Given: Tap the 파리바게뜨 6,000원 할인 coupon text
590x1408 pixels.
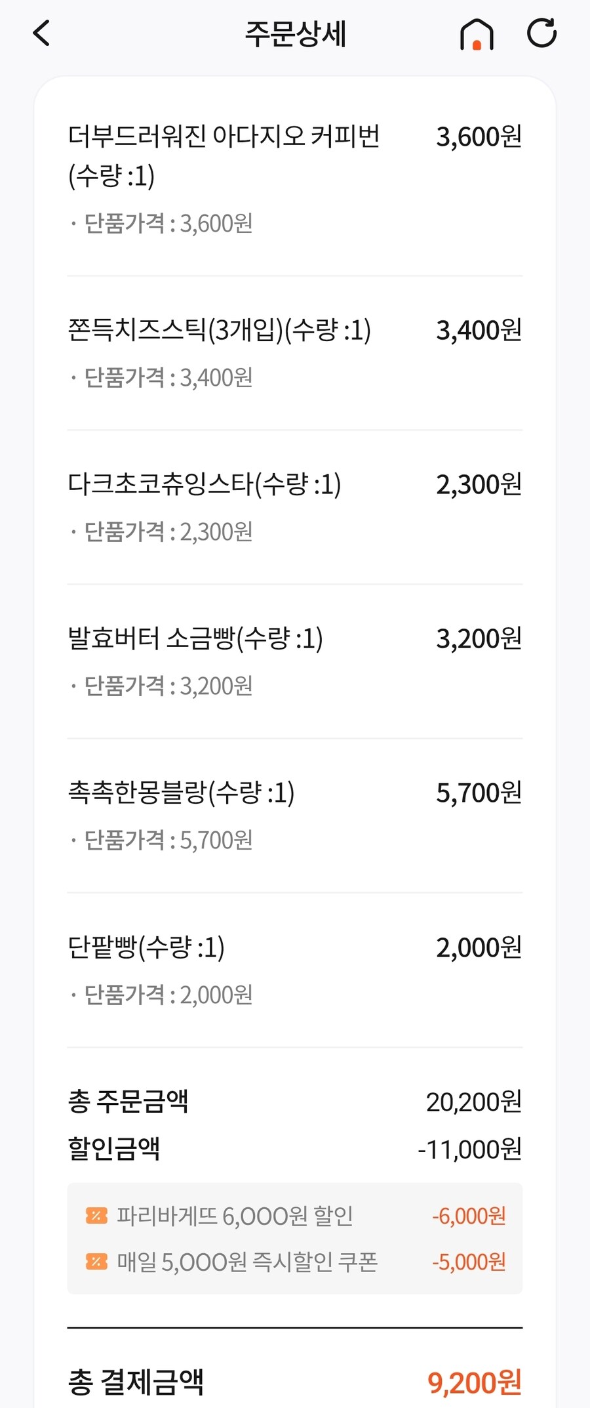Looking at the screenshot, I should tap(235, 1216).
